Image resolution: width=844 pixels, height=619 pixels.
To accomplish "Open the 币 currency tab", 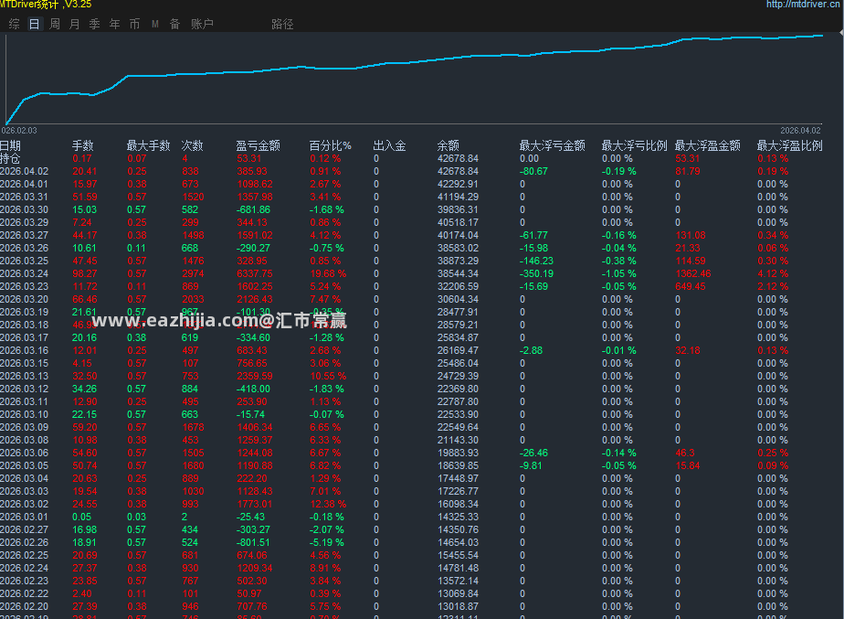I will pos(134,24).
